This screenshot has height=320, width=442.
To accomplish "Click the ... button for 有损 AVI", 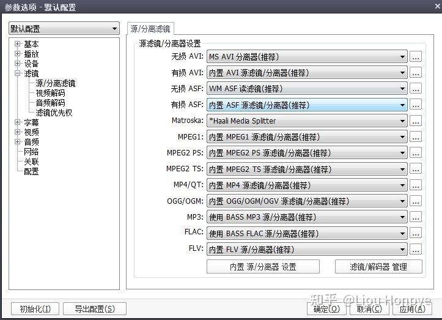I will (x=416, y=73).
